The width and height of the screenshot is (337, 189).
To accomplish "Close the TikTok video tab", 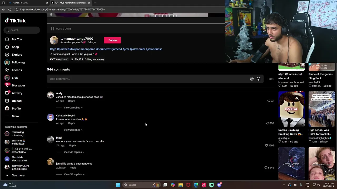I will tap(89, 3).
